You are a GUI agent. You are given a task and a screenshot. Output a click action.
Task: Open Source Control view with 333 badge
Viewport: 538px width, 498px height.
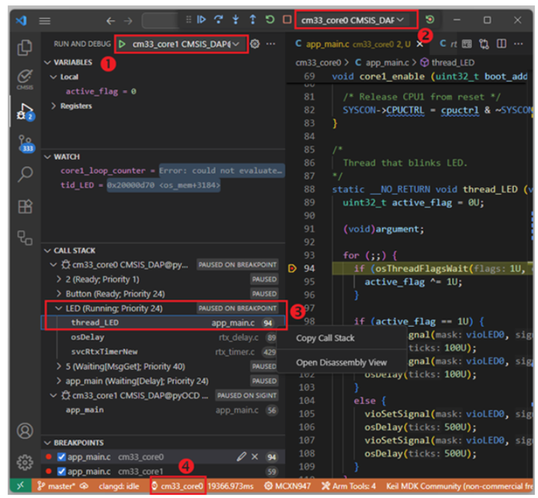(25, 143)
